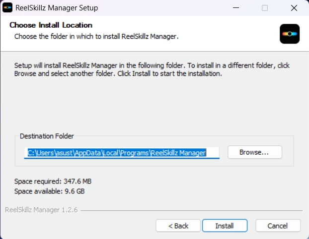This screenshot has width=309, height=239.
Task: Click the disabled maximize button
Action: pyautogui.click(x=265, y=8)
